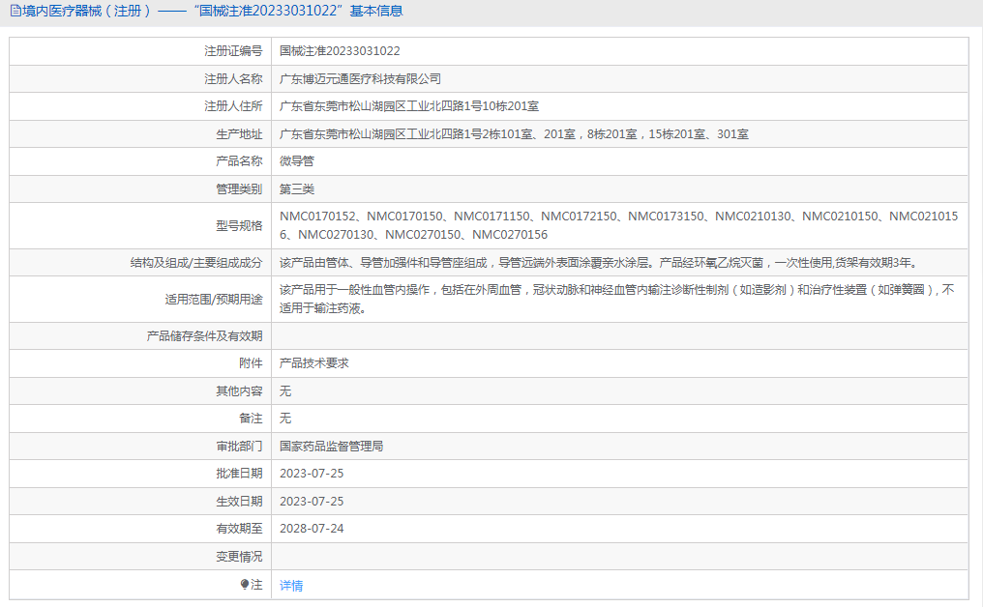This screenshot has height=607, width=983.
Task: Click the header title 境内医疗器械（注册）
Action: tap(86, 11)
